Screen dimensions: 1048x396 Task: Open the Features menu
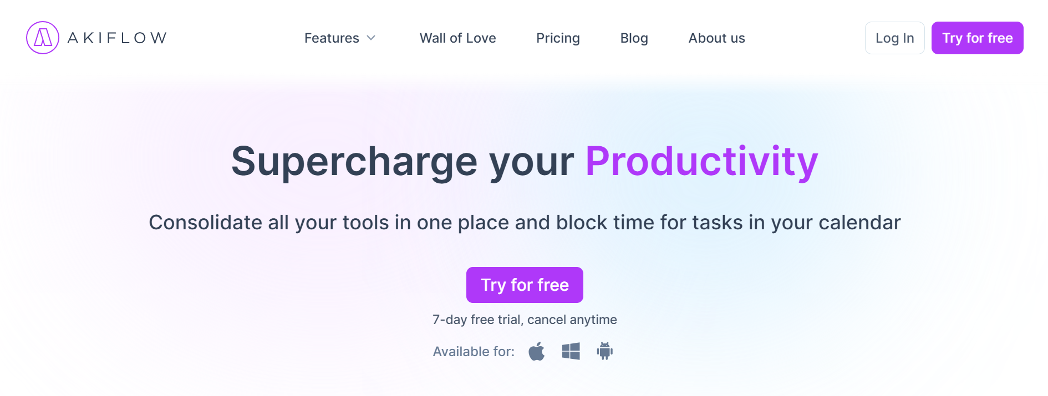pyautogui.click(x=332, y=38)
